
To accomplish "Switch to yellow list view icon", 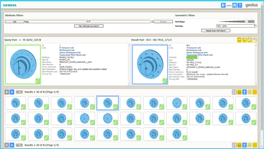I will pos(255,92).
